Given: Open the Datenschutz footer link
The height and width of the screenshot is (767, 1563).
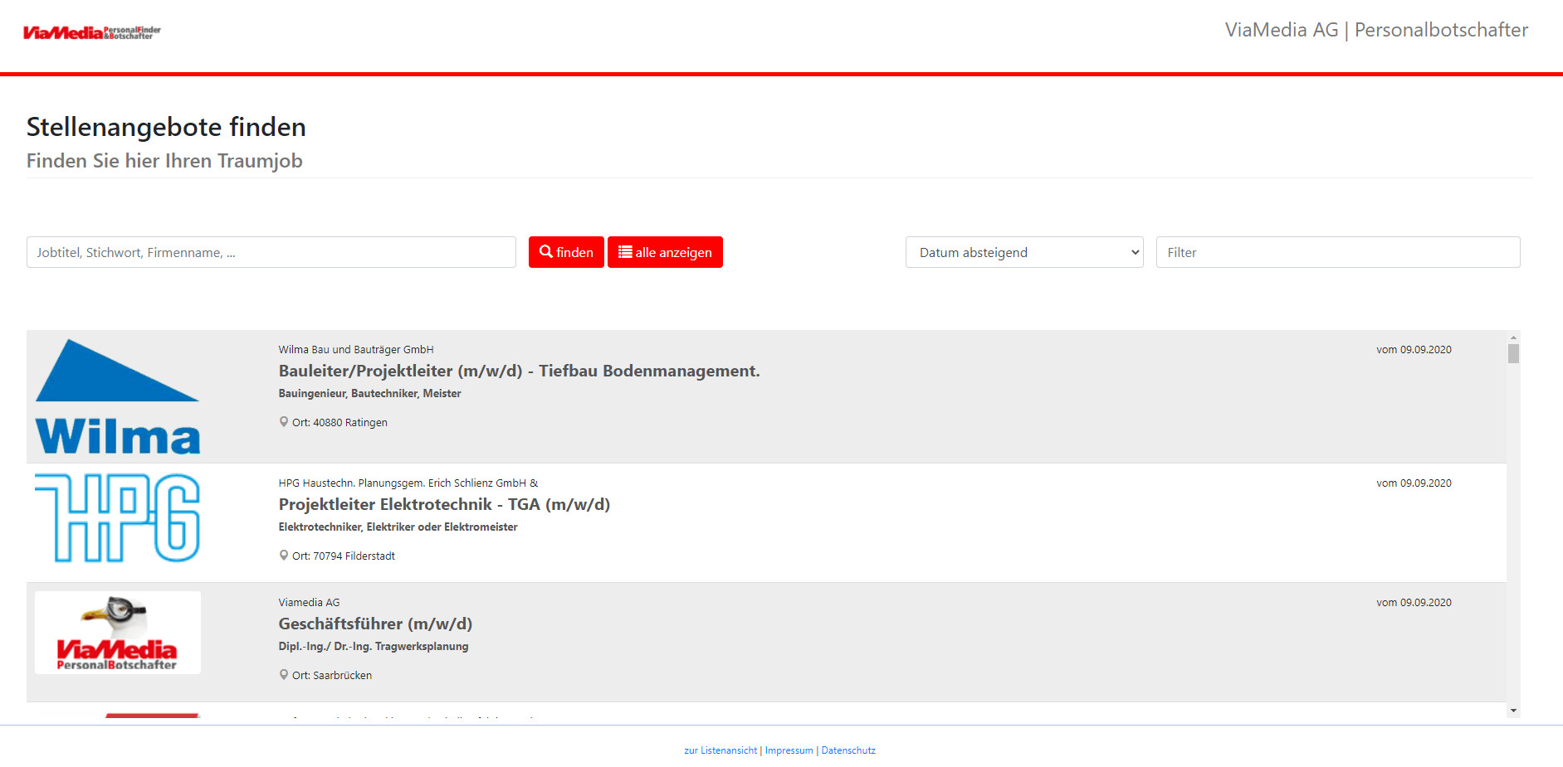Looking at the screenshot, I should click(848, 750).
